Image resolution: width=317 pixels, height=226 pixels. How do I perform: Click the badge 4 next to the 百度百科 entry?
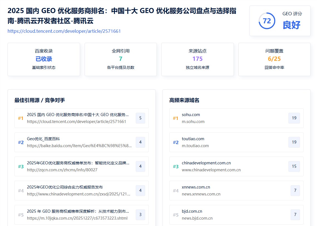point(140,142)
